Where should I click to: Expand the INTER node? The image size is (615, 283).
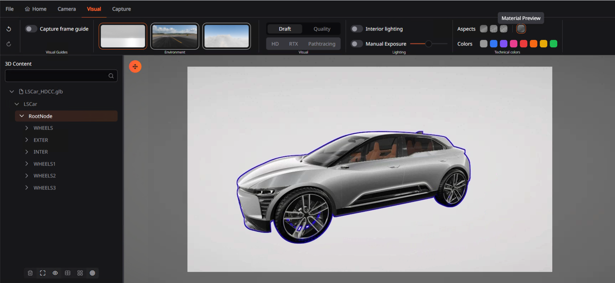point(27,152)
